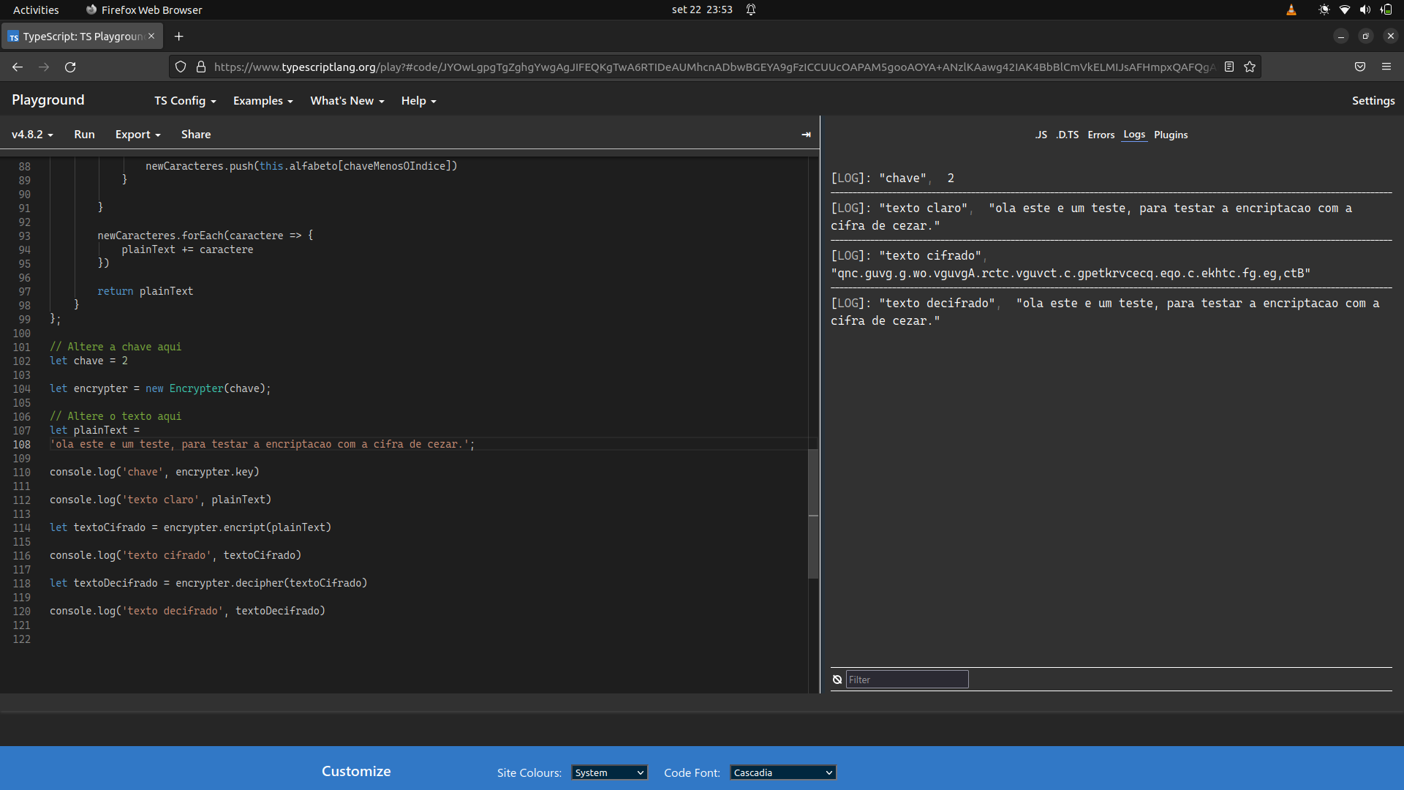Open the Playground Settings
The width and height of the screenshot is (1404, 790).
pyautogui.click(x=1373, y=100)
